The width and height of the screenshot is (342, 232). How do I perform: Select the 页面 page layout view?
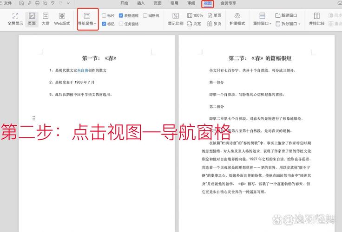coord(32,19)
